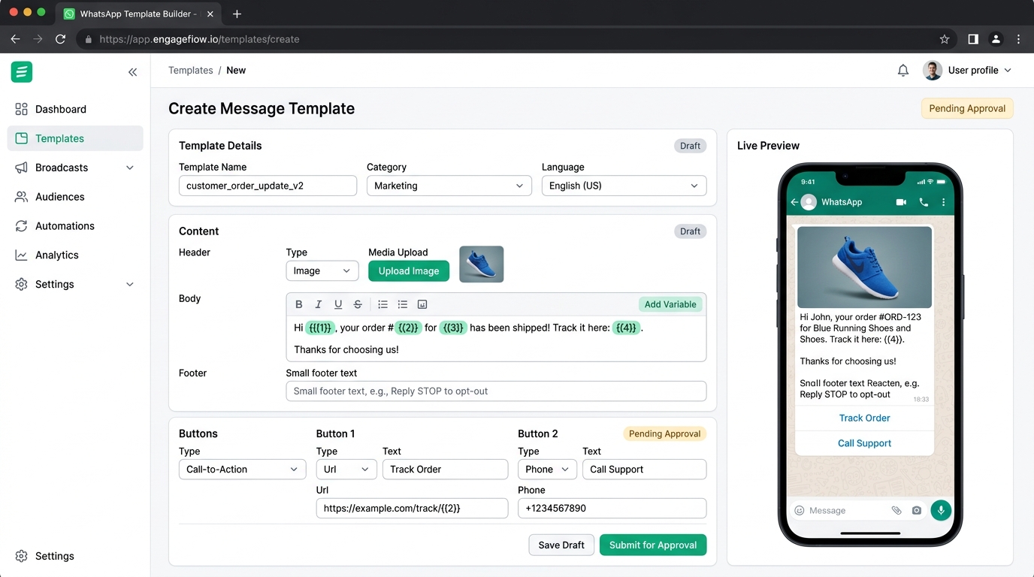Reload the page in the browser

(x=61, y=39)
